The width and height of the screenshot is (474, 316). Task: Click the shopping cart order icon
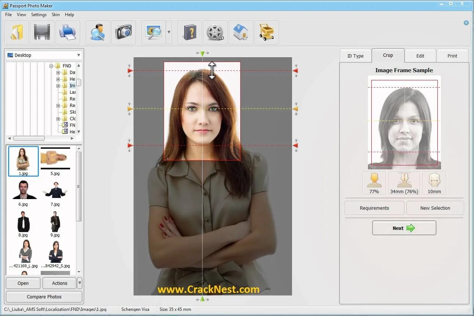267,32
